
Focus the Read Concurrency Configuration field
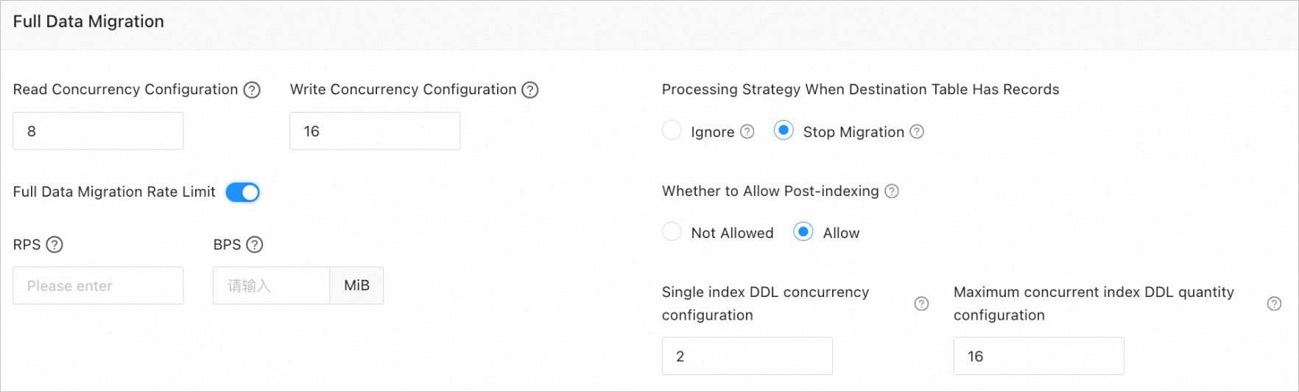point(98,131)
